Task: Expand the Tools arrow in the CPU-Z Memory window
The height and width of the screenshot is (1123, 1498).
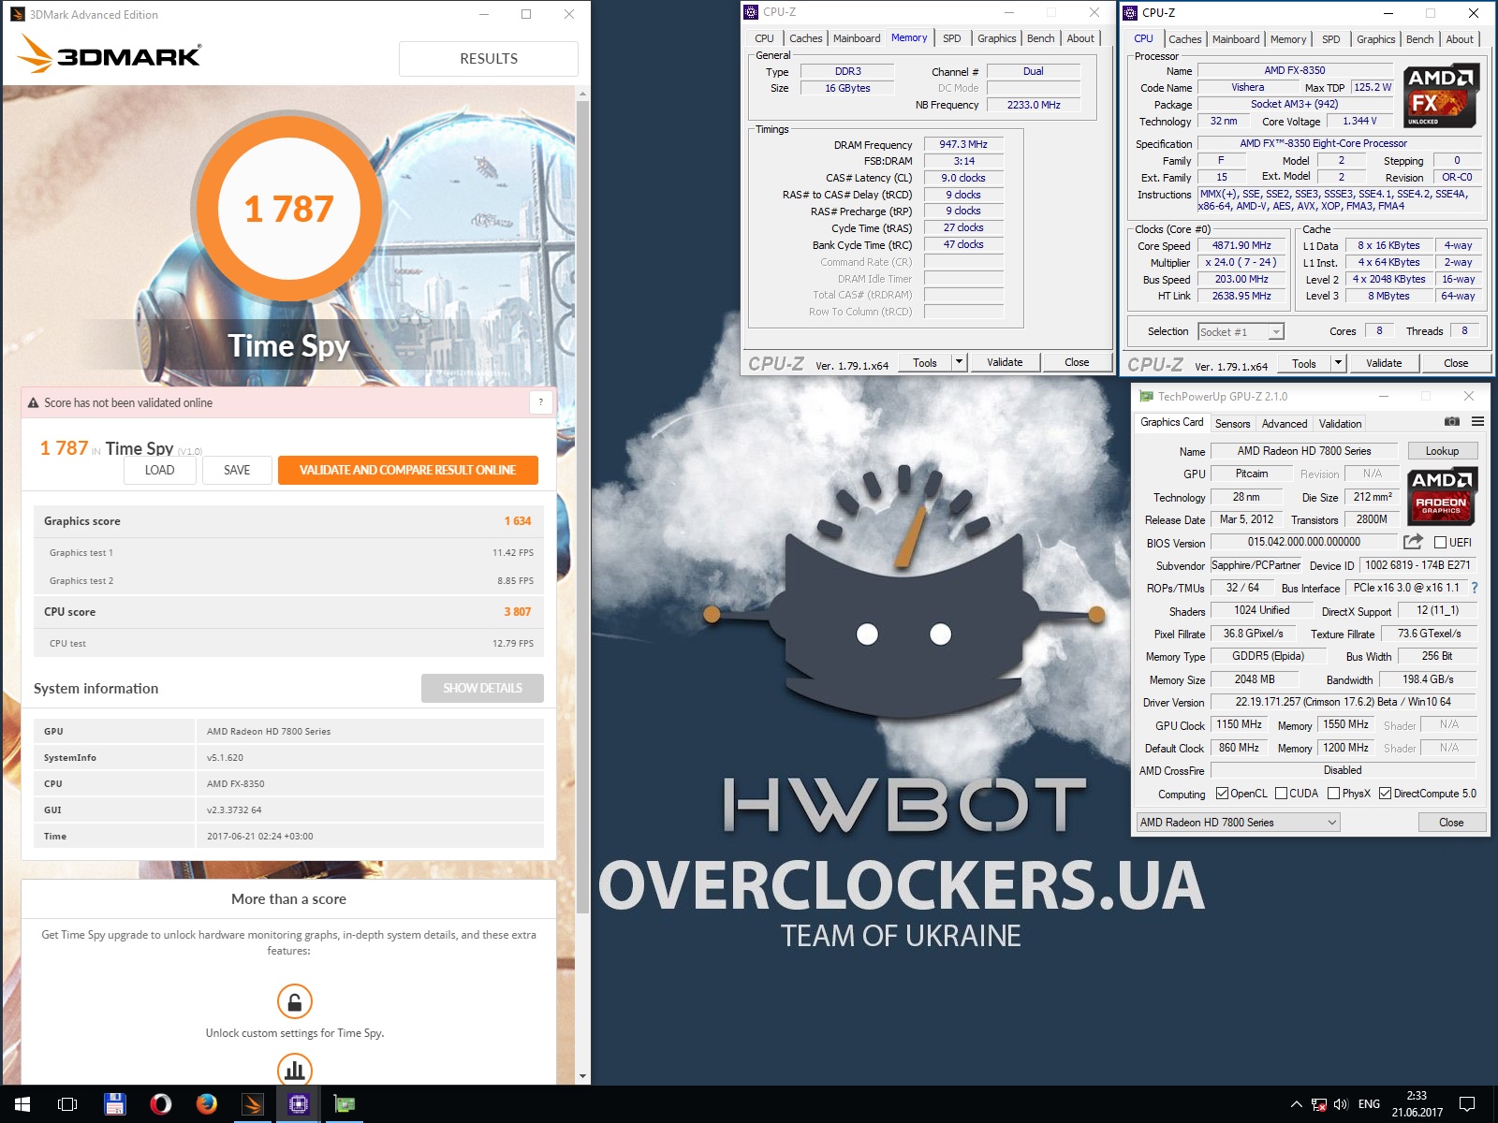Action: tap(959, 361)
